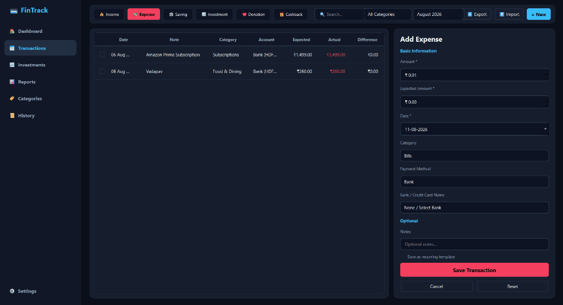Click the + New button
This screenshot has width=563, height=305.
539,14
